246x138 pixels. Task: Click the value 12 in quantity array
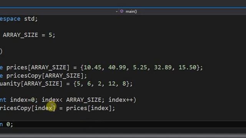[x=112, y=84]
